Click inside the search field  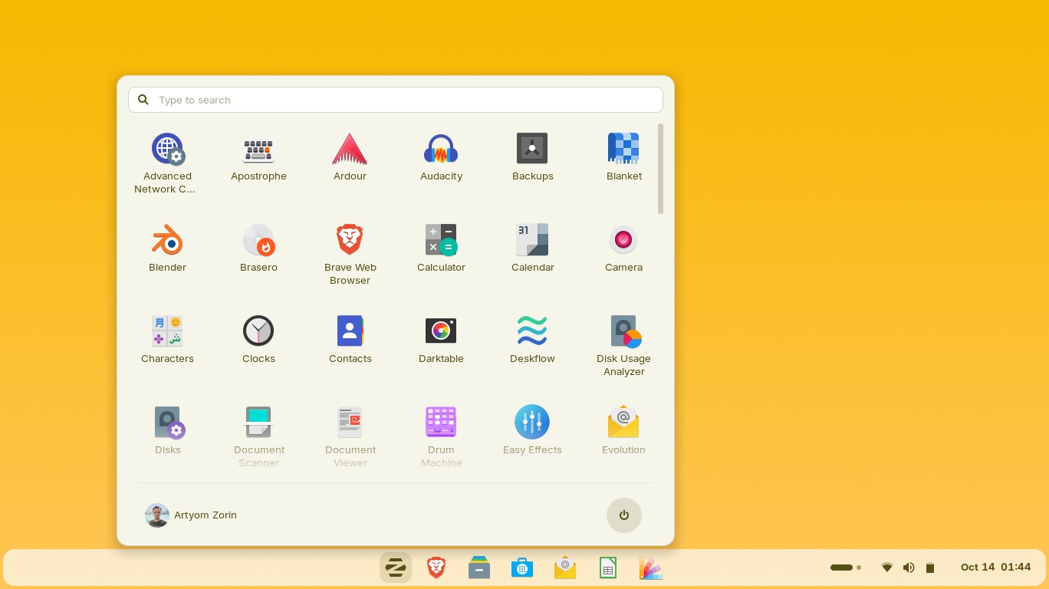396,100
